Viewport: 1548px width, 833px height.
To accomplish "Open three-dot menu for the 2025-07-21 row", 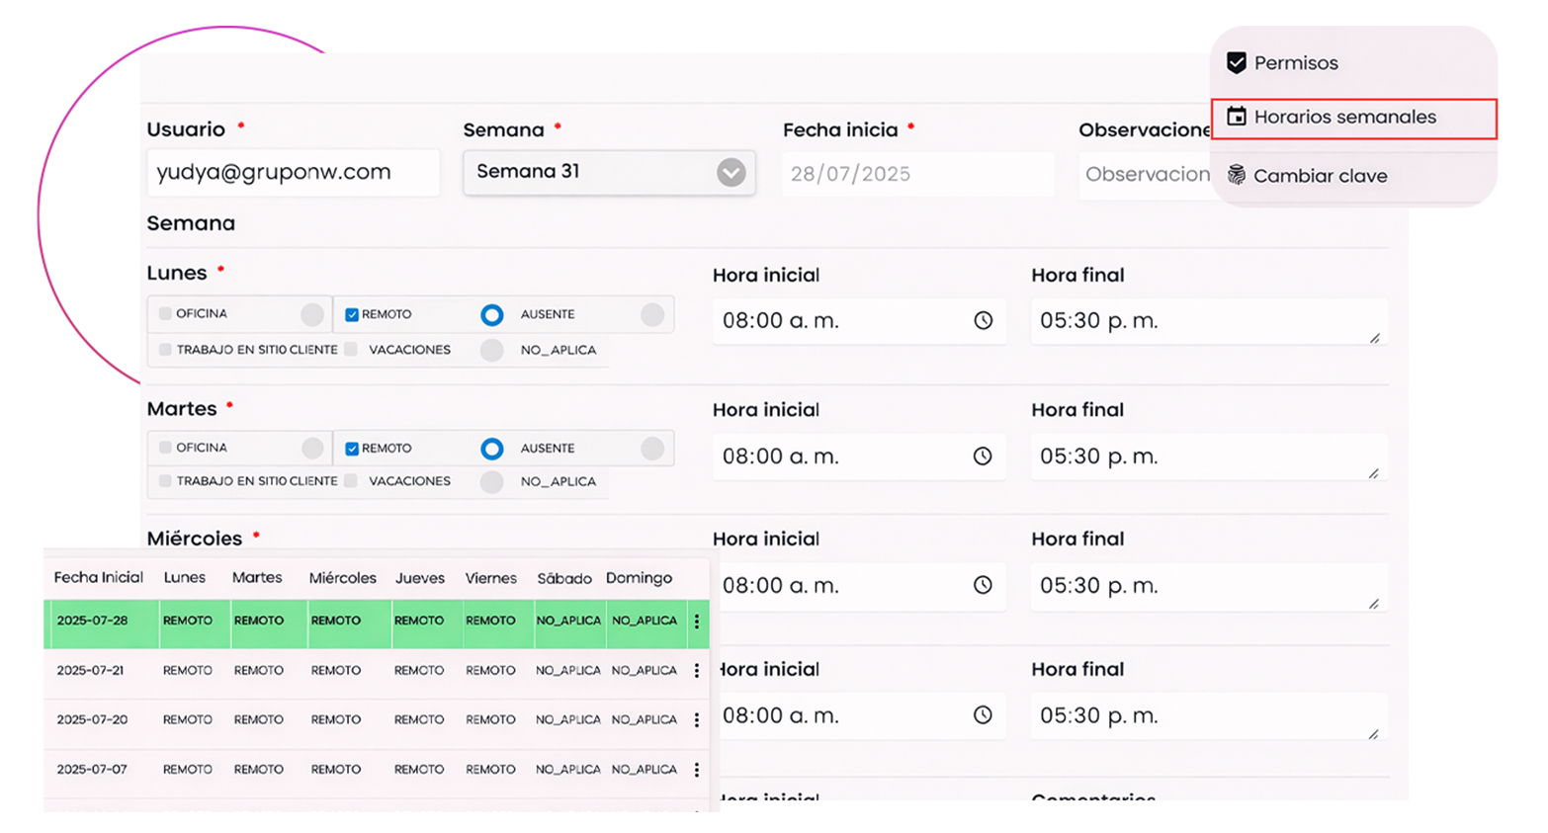I will (697, 671).
